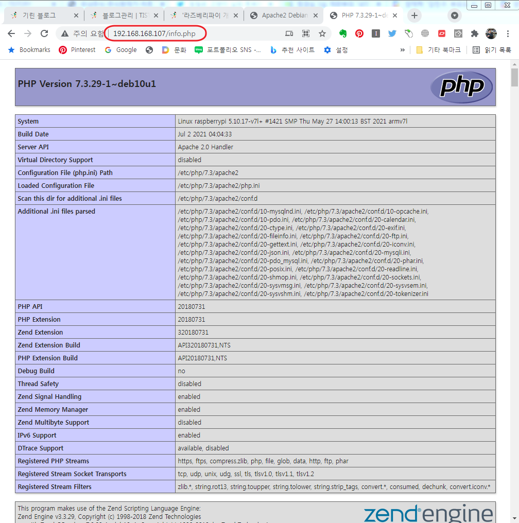This screenshot has width=519, height=523.
Task: Bookmark this page with the star icon
Action: point(322,33)
